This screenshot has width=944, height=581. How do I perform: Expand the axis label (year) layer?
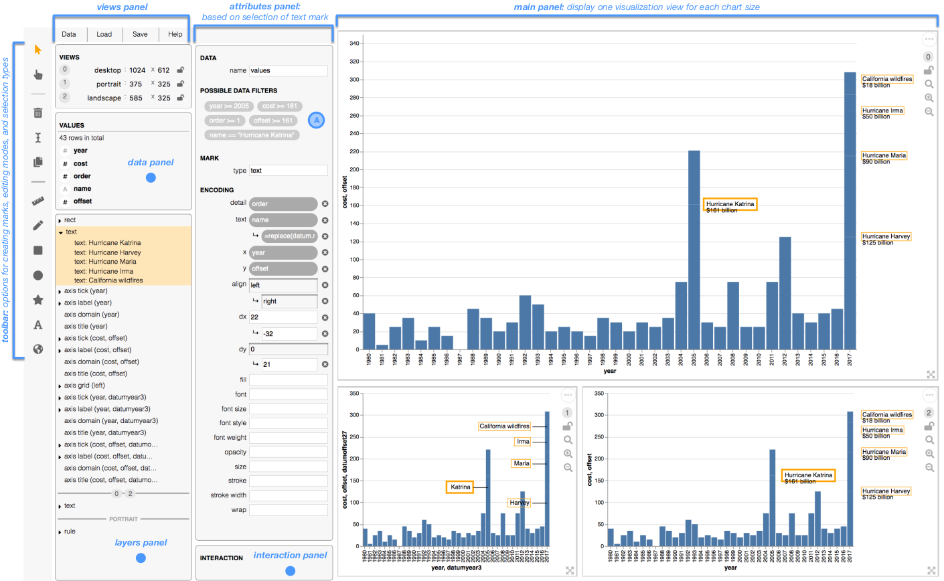[60, 303]
